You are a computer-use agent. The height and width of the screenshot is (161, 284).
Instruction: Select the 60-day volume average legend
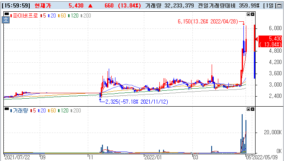point(52,111)
